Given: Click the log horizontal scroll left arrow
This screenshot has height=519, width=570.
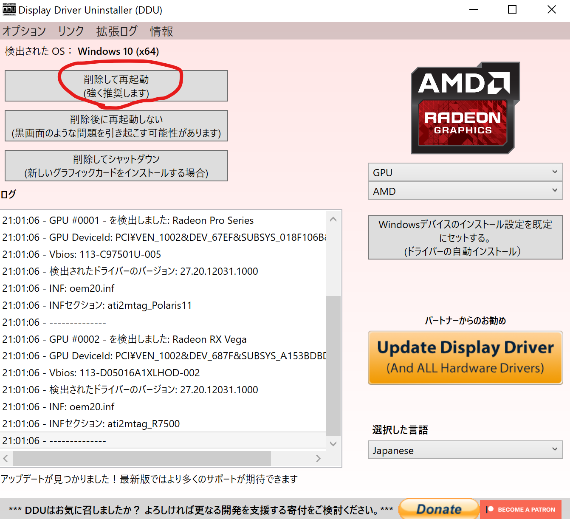Looking at the screenshot, I should [6, 458].
